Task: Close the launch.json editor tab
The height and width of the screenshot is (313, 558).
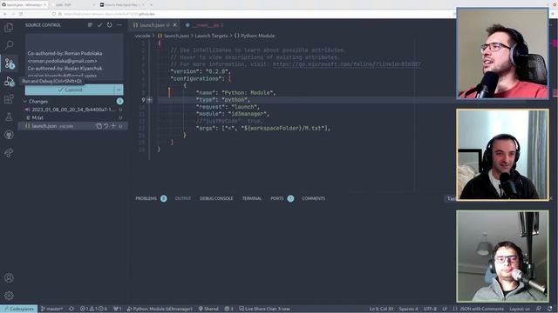Action: [x=174, y=25]
